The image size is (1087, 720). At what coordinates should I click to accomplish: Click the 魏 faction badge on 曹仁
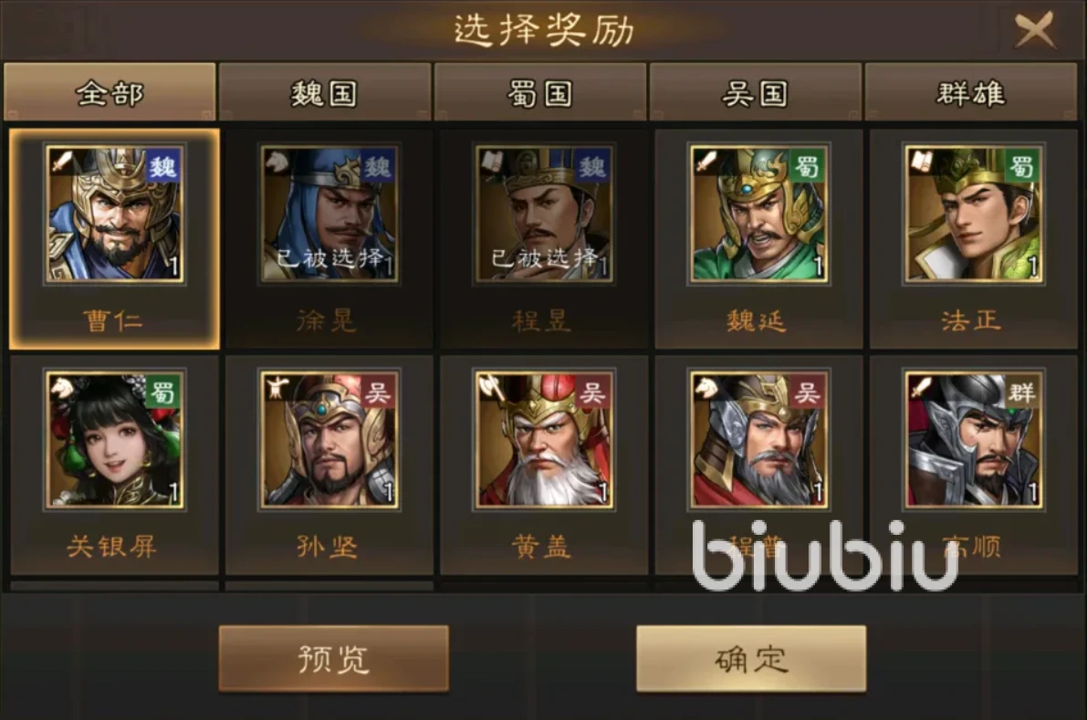[x=163, y=166]
